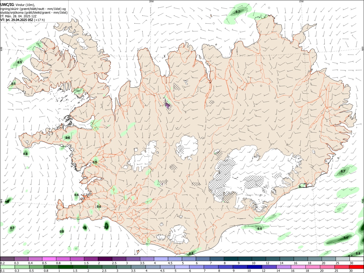Viewport: 364px width, 273px height.
Task: Click the bright red swatch above 30 in lower legend row
Action: 356,267
